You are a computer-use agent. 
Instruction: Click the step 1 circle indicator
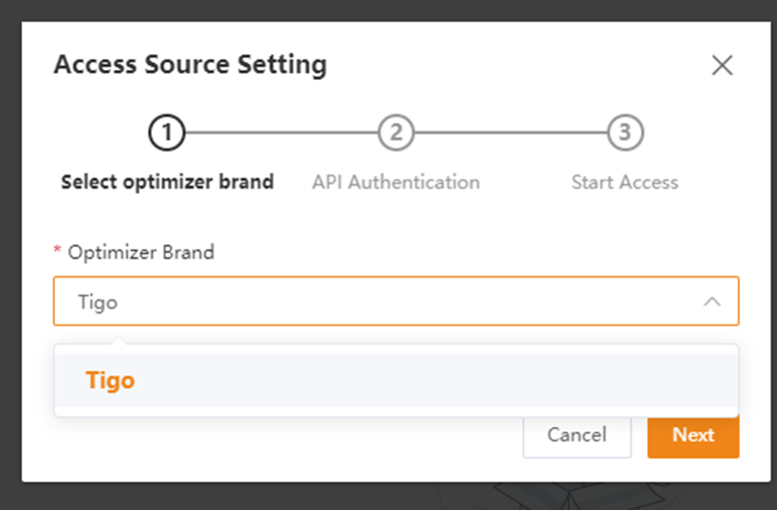coord(167,132)
